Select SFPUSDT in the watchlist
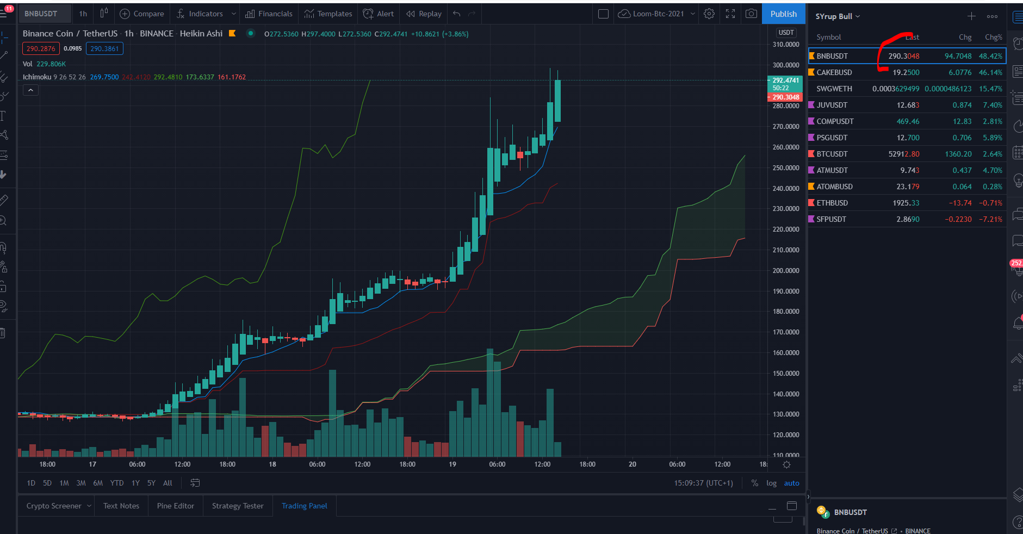 (x=907, y=219)
